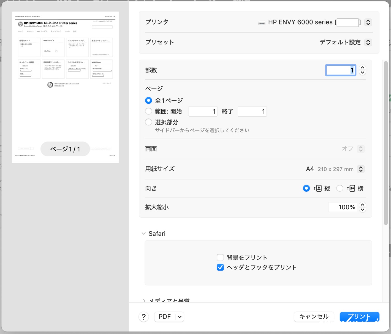Click the landscape orientation page icon
The height and width of the screenshot is (334, 391).
[x=351, y=188]
